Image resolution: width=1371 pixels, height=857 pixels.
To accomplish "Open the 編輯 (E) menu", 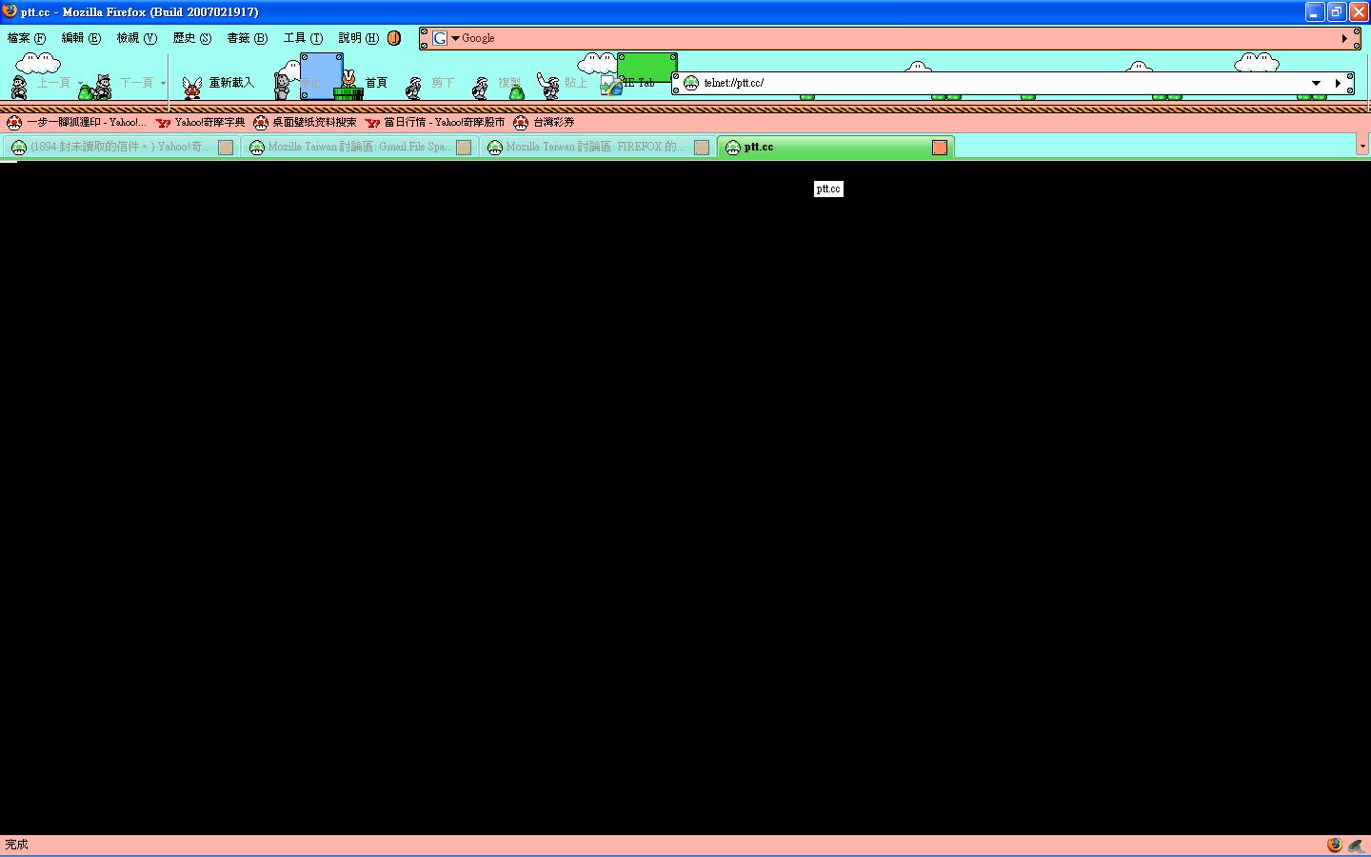I will tap(81, 38).
